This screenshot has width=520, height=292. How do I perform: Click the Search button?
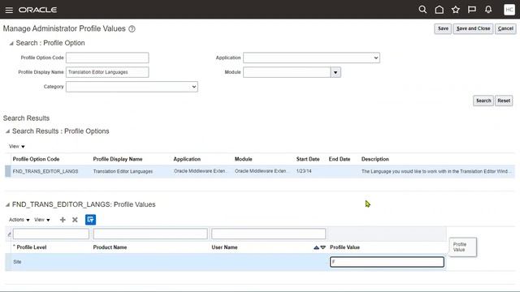[x=483, y=101]
